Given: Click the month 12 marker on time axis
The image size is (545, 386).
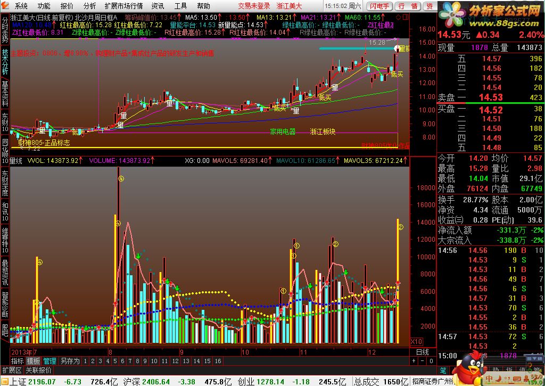Looking at the screenshot, I should pos(372,352).
